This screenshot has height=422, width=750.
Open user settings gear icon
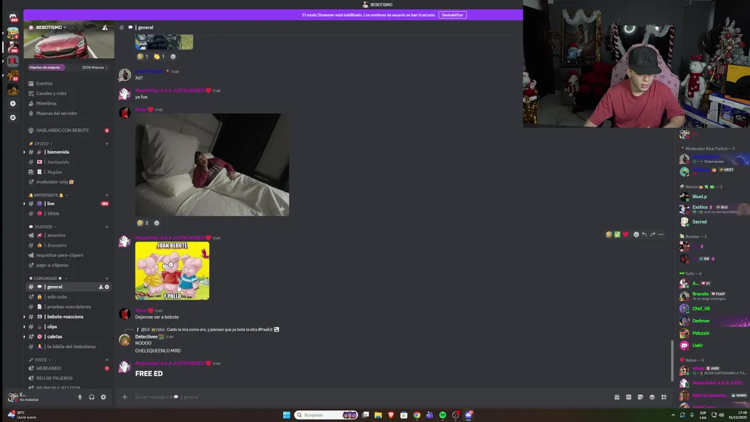[x=103, y=397]
